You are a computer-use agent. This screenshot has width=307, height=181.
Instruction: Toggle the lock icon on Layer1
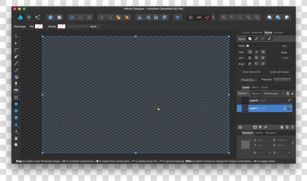coord(285,108)
